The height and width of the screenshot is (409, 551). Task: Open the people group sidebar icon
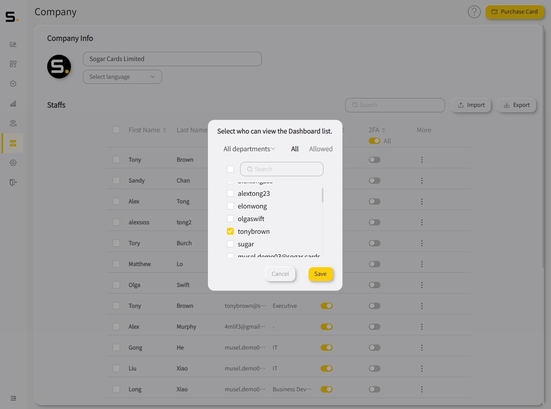coord(13,123)
